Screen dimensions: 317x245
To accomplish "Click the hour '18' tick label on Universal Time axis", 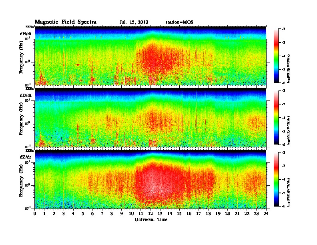I will coord(208,214).
